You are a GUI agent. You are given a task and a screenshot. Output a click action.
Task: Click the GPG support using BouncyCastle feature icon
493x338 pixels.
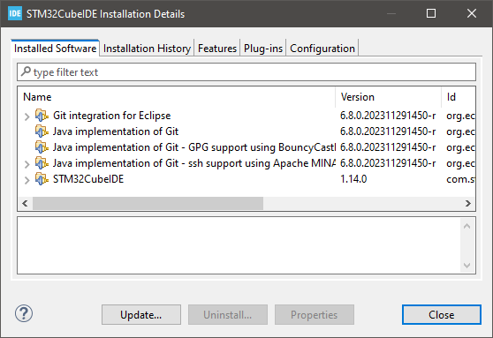(42, 147)
